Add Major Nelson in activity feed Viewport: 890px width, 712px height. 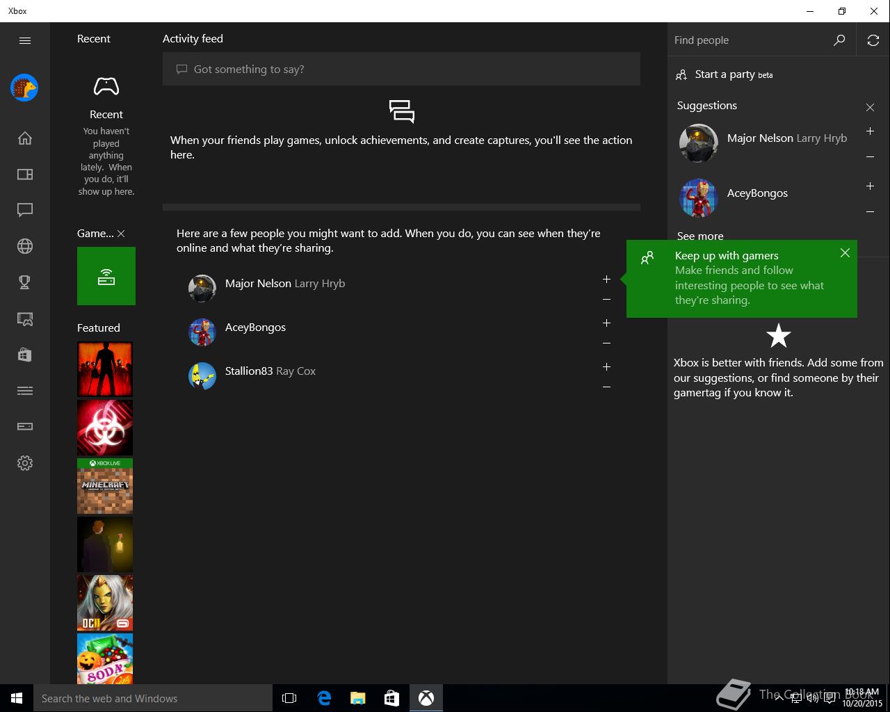pos(606,279)
